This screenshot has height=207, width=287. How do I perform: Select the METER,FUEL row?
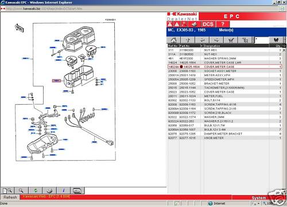click(x=225, y=96)
